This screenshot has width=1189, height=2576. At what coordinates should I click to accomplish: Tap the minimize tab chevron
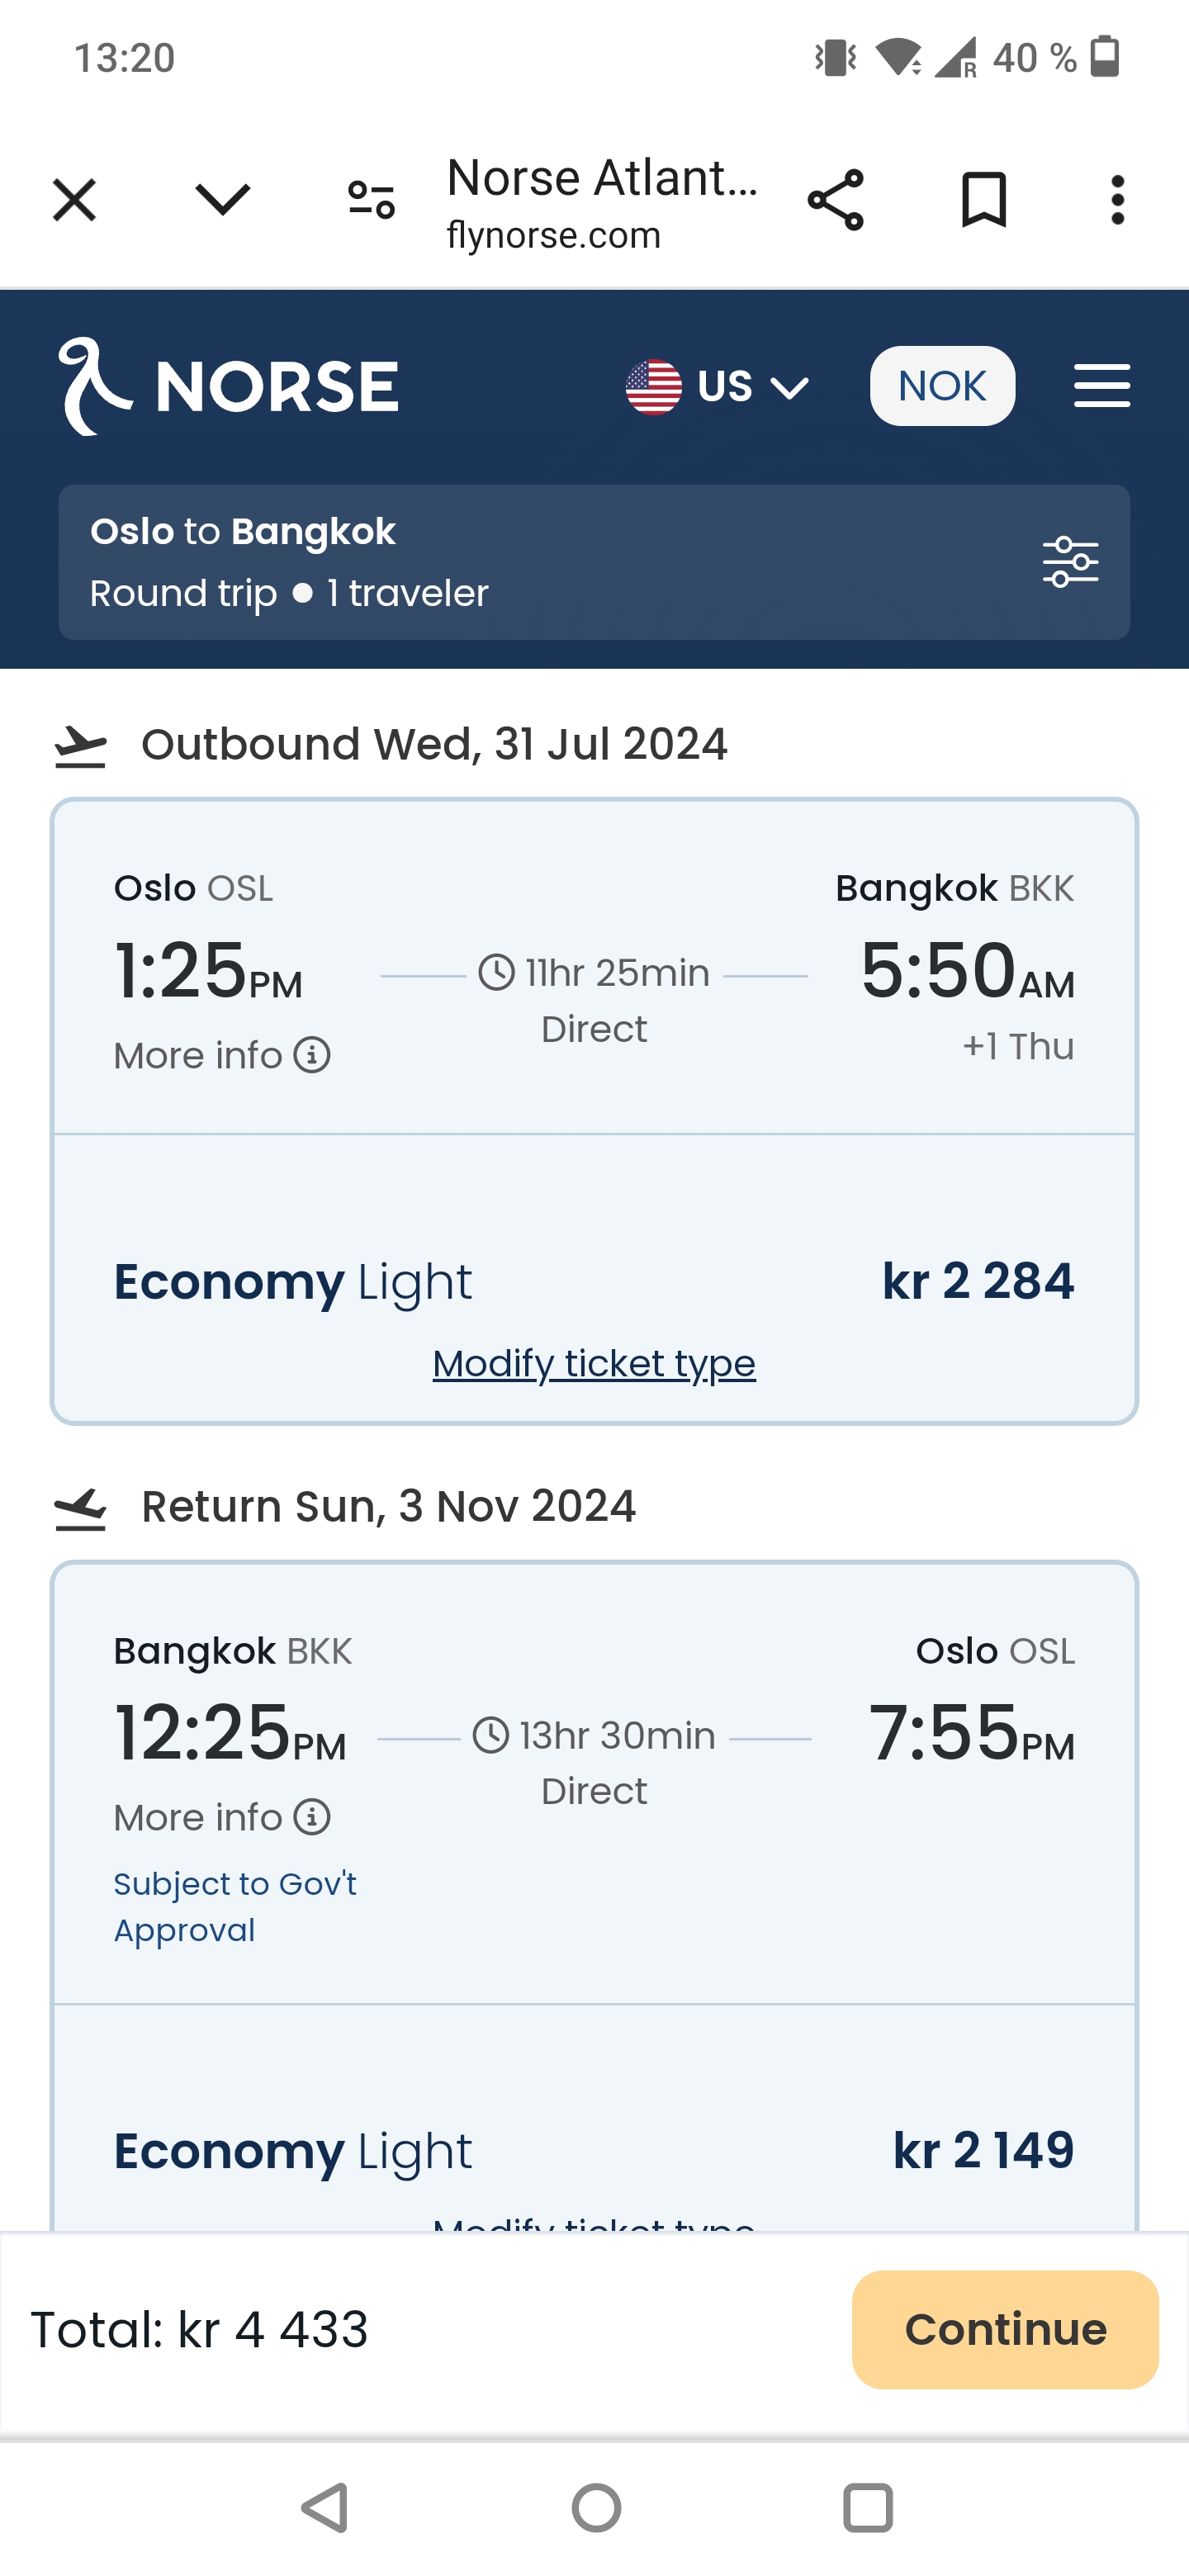pos(222,200)
